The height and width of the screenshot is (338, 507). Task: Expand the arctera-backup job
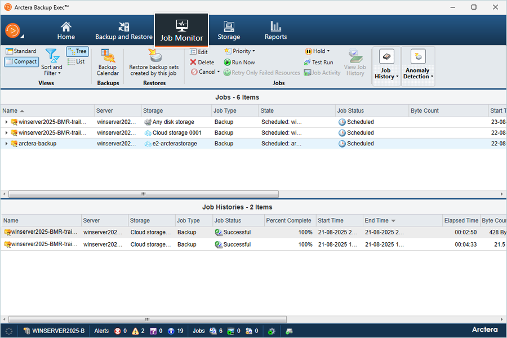6,144
